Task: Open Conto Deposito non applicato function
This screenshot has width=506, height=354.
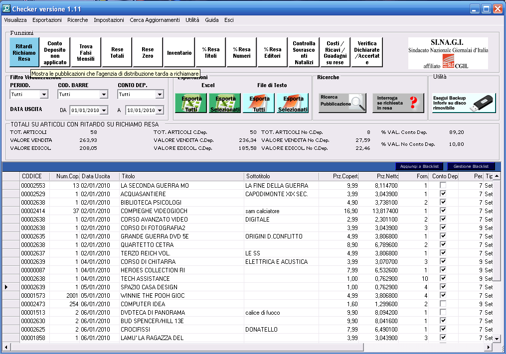Action: pos(55,52)
